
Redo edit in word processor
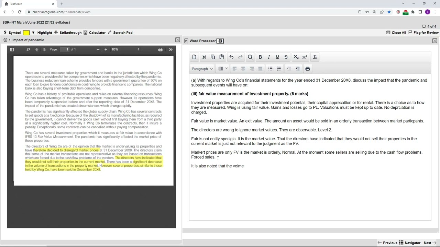tap(240, 57)
